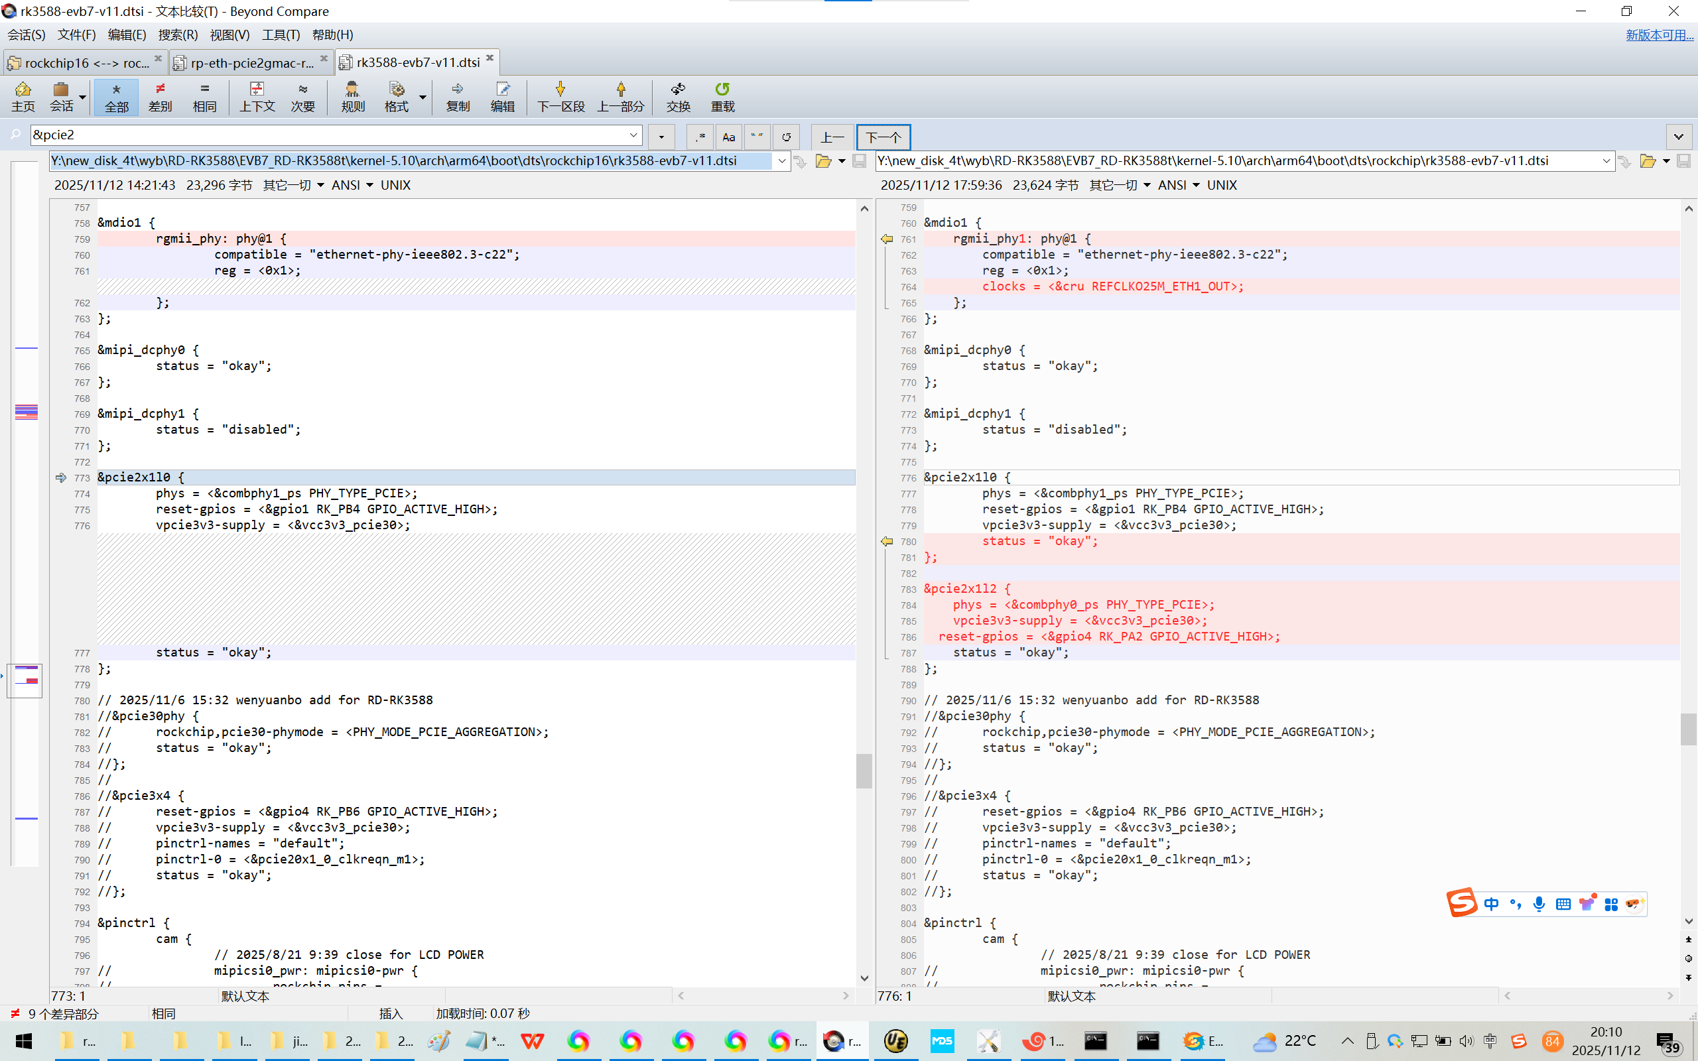Go to 上一部分 previous difference
1698x1061 pixels.
(620, 96)
